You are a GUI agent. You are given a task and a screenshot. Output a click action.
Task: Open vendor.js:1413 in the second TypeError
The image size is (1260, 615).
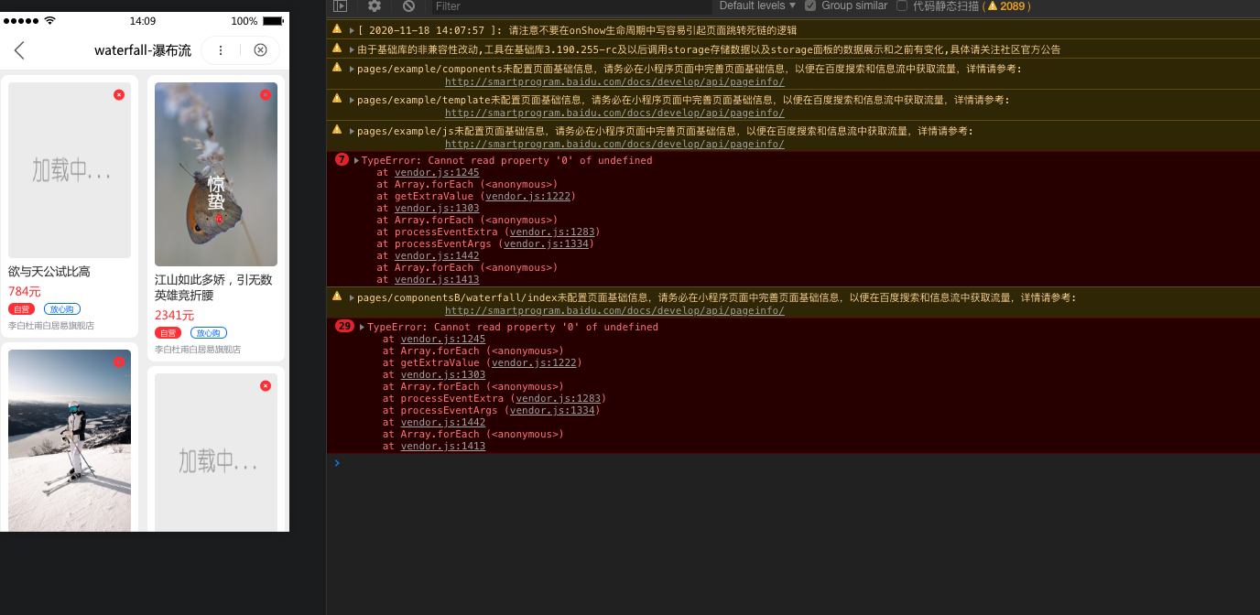click(443, 446)
